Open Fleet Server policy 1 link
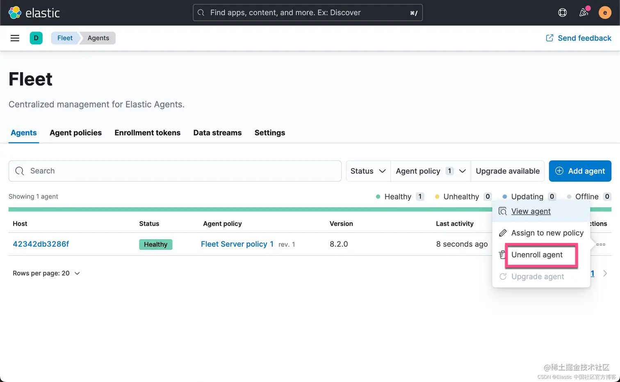Viewport: 620px width, 382px height. click(237, 244)
